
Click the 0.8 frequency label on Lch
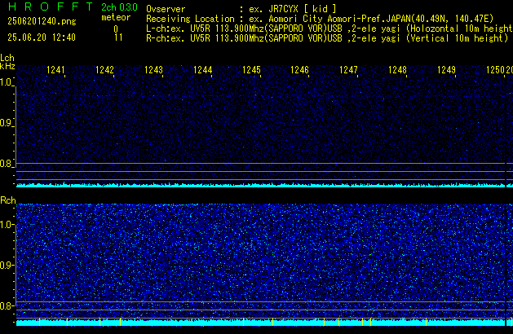click(x=6, y=164)
